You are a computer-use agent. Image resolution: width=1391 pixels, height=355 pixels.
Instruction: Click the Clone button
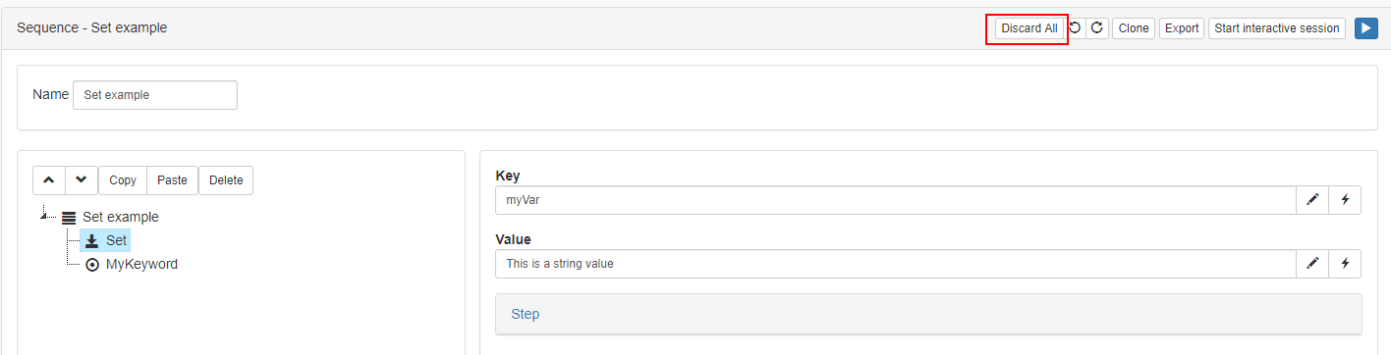tap(1134, 28)
